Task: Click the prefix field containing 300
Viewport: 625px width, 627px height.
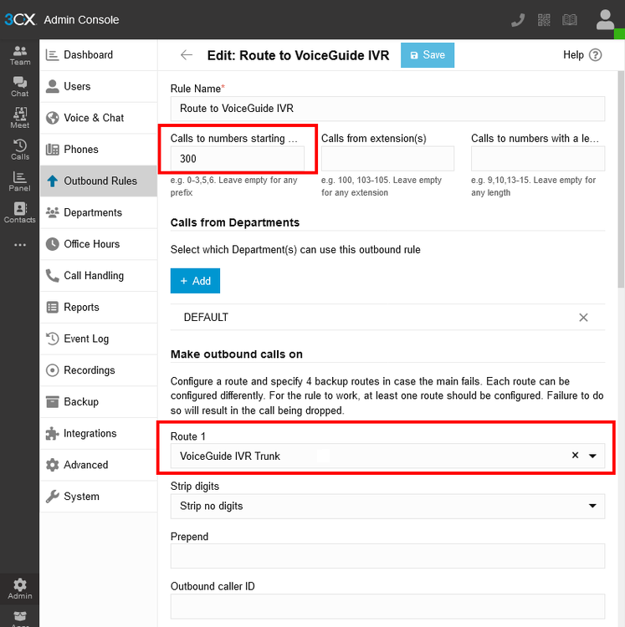Action: pos(238,159)
